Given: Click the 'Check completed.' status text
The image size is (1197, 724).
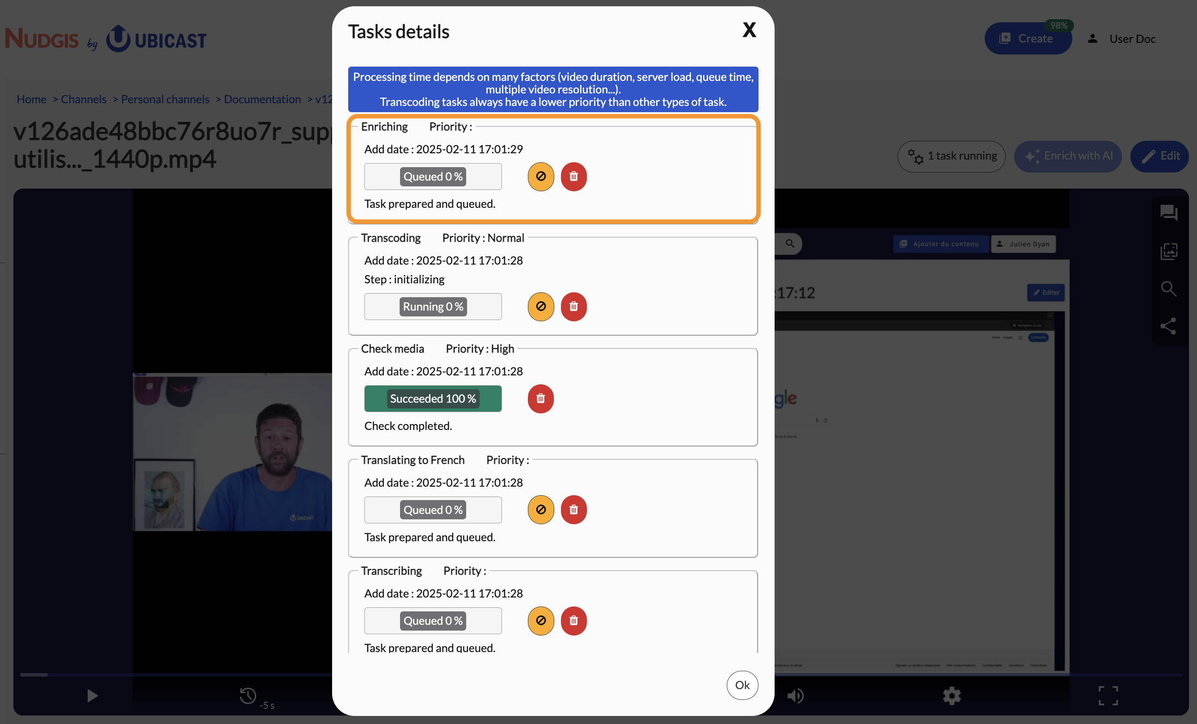Looking at the screenshot, I should point(408,426).
